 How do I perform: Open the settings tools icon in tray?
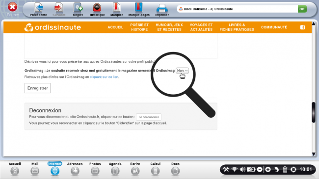click(226, 169)
